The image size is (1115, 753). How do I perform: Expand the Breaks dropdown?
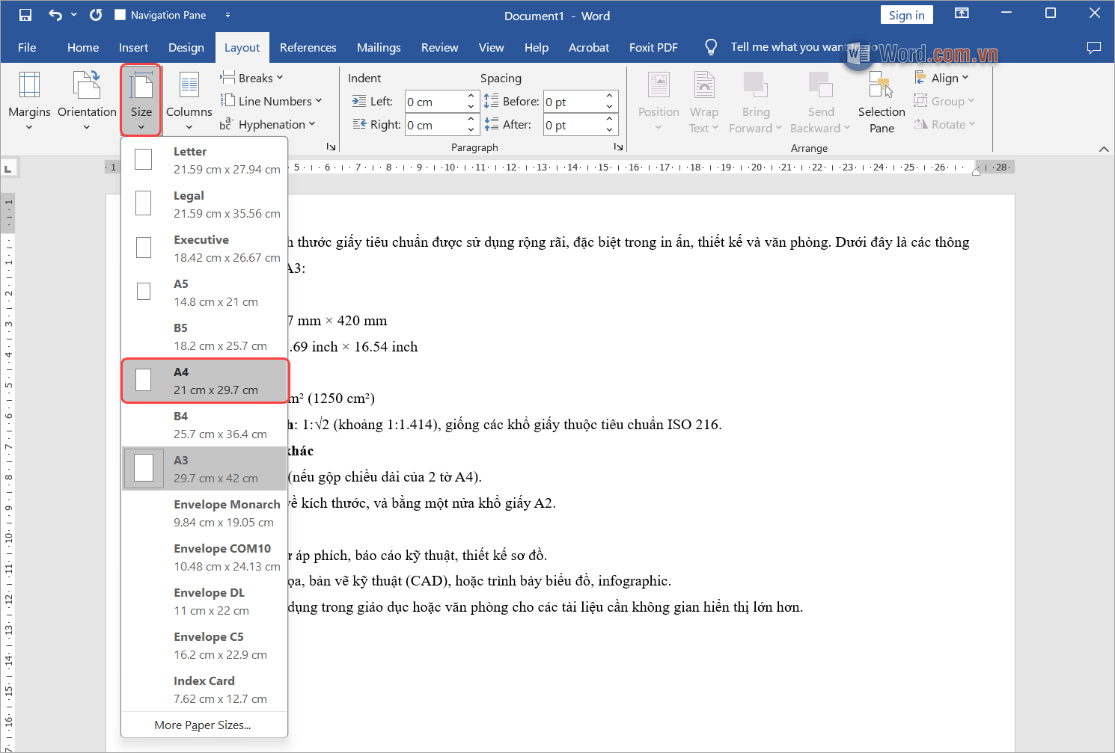(252, 78)
